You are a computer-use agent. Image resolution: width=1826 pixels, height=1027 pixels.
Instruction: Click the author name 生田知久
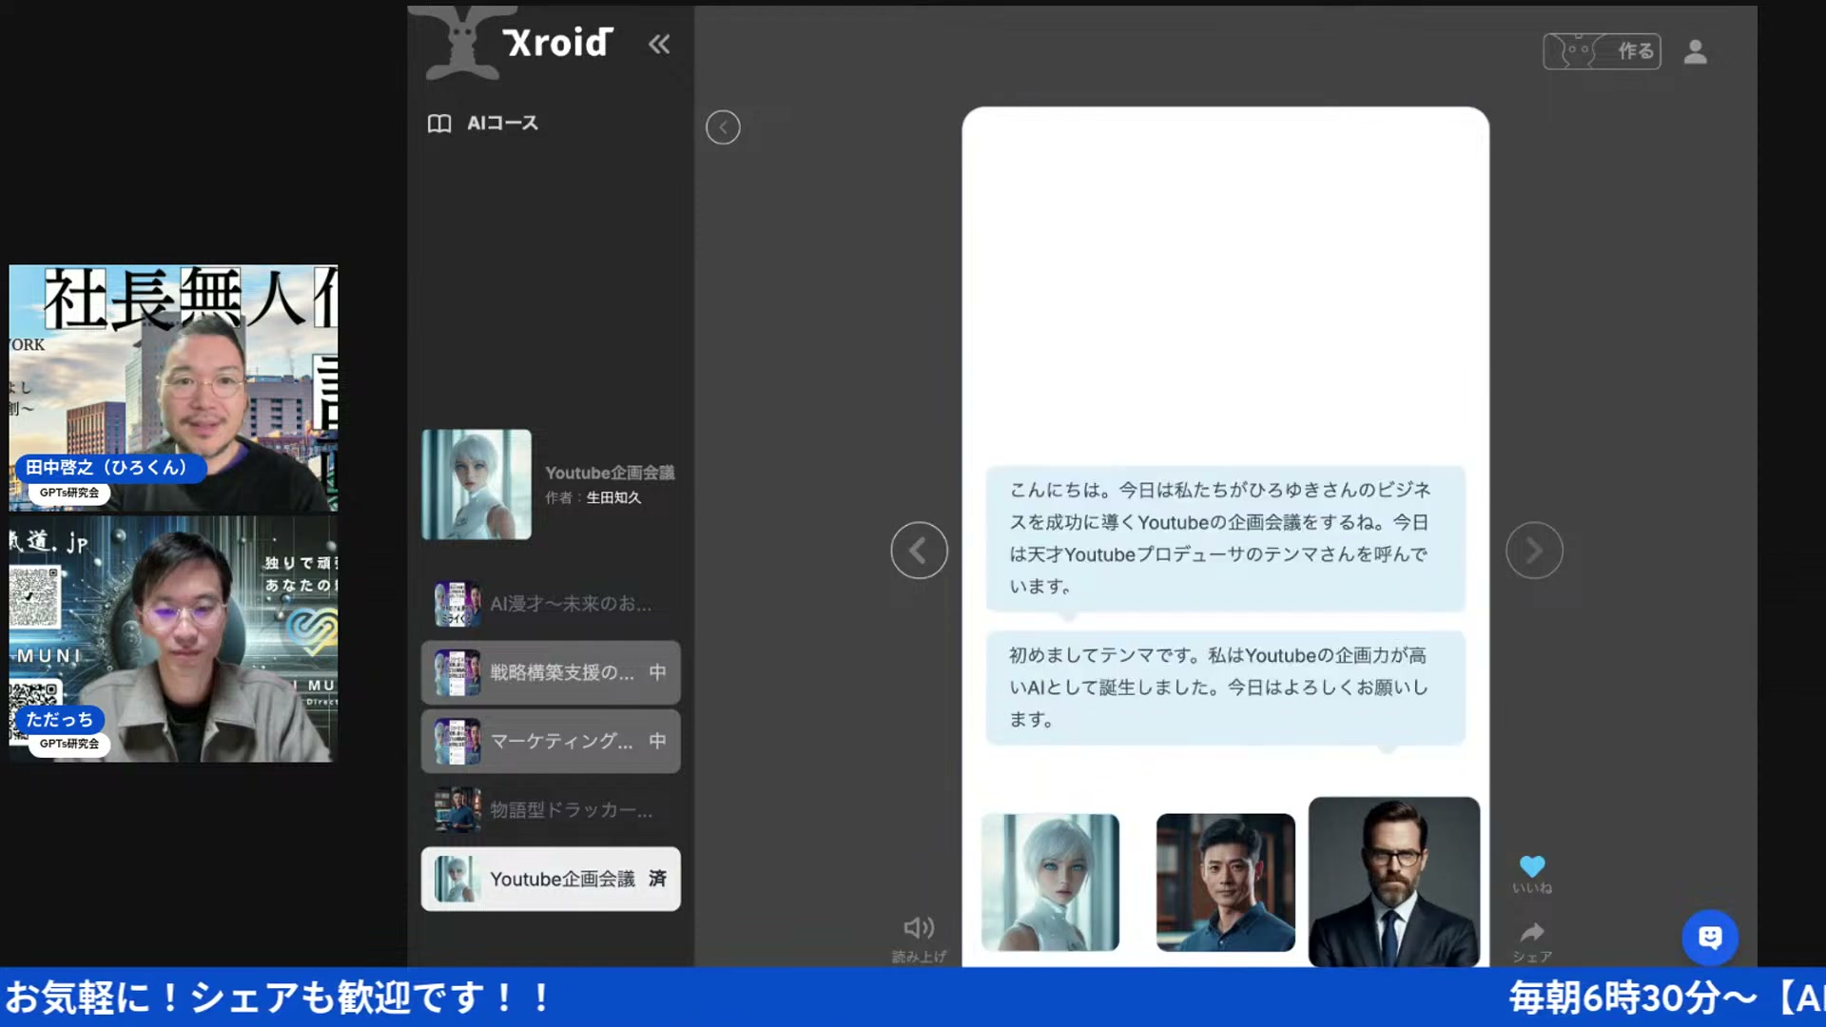(x=613, y=497)
